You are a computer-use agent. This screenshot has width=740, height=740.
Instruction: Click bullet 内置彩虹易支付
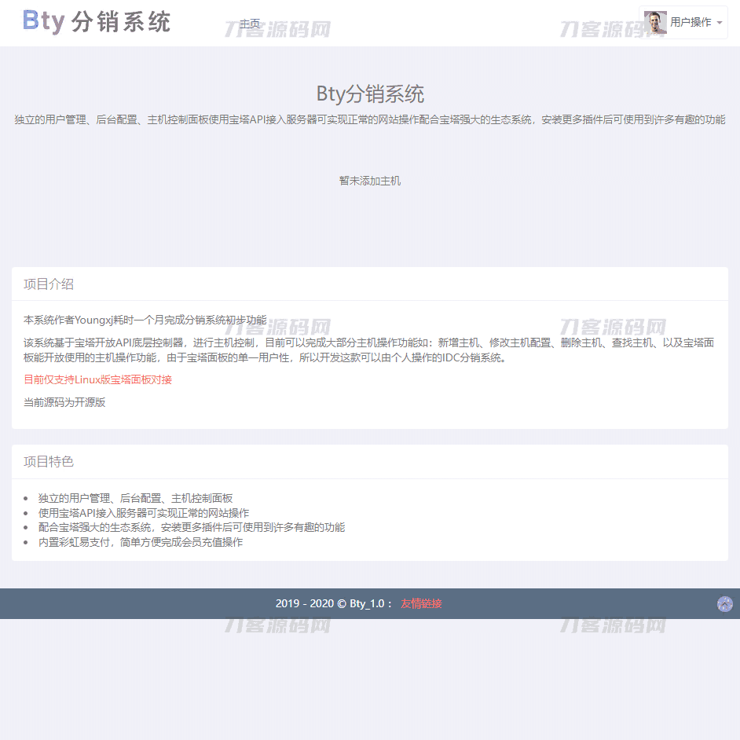point(141,542)
